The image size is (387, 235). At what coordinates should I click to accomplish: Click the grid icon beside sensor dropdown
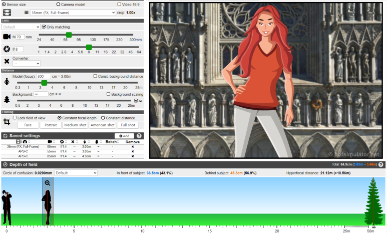[27, 13]
